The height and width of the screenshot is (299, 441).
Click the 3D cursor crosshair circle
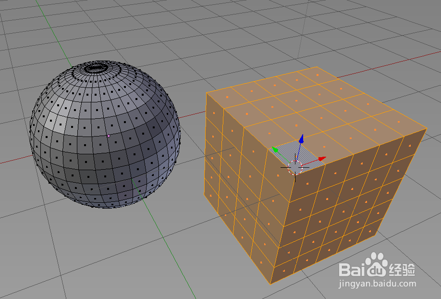(295, 167)
